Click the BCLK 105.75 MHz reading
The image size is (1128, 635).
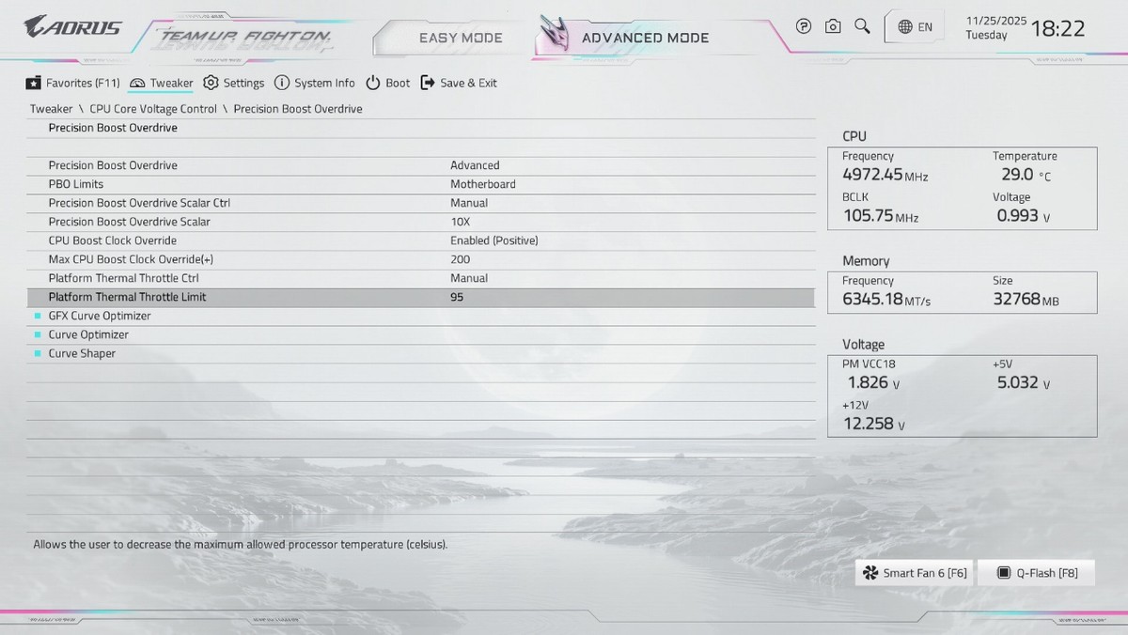[880, 216]
